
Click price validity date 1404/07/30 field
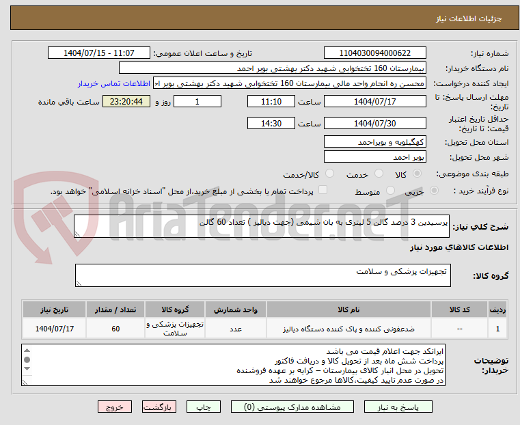pyautogui.click(x=374, y=123)
